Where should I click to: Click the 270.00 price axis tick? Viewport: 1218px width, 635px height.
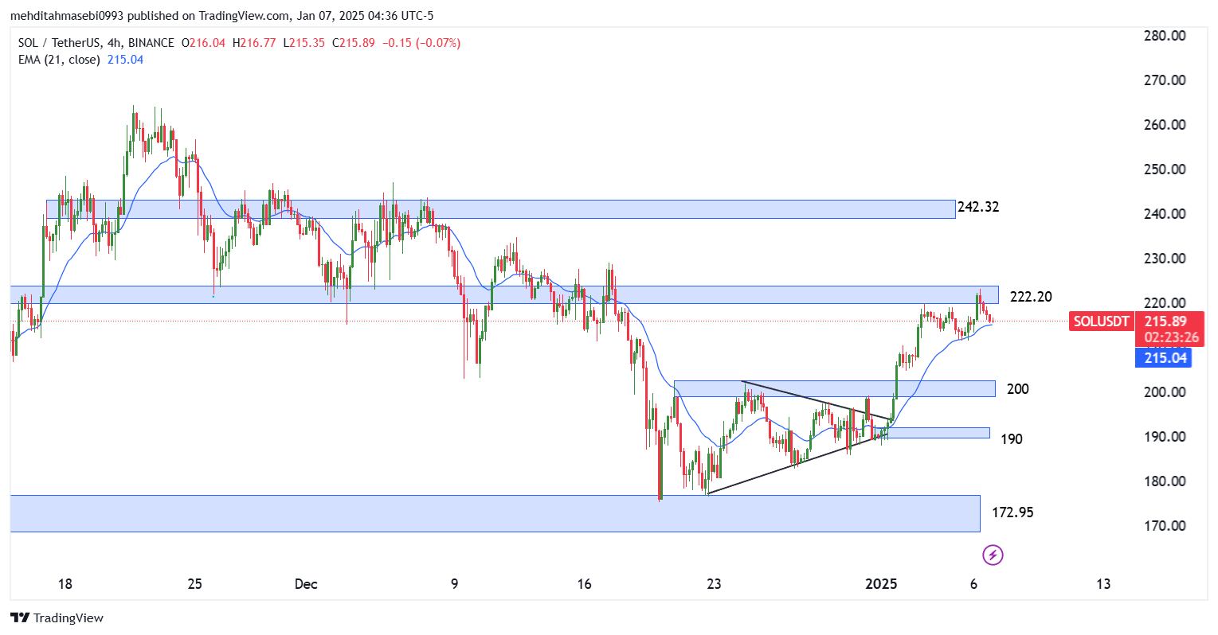(x=1165, y=80)
